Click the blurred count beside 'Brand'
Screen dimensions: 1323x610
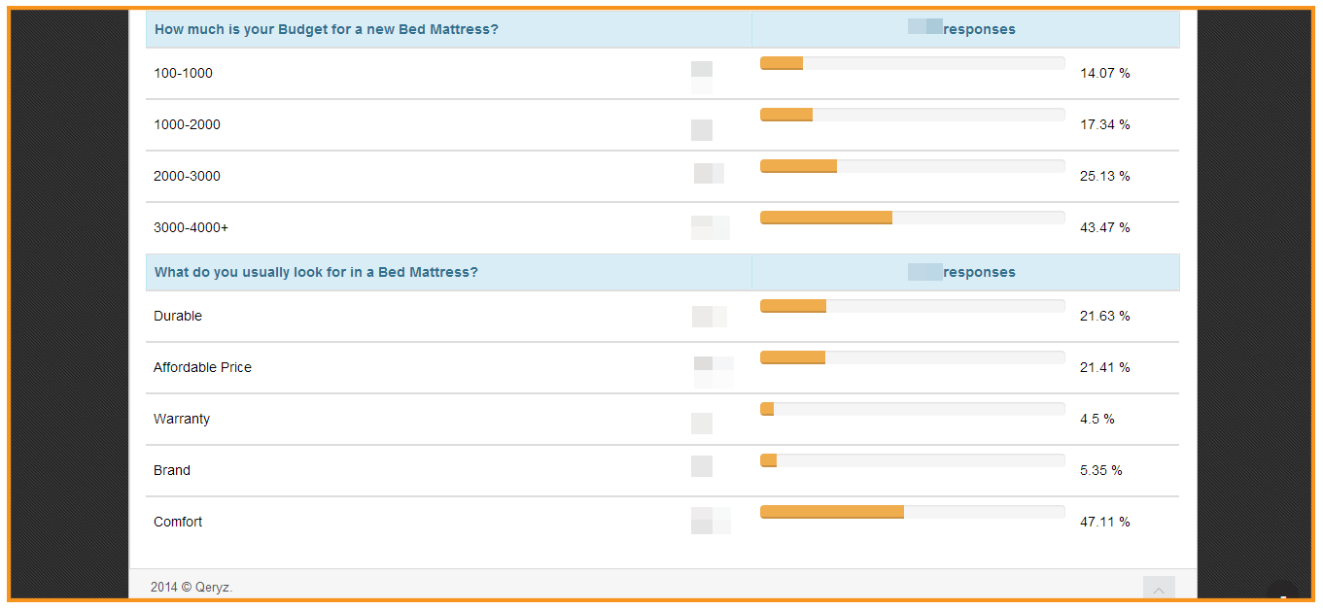coord(702,466)
